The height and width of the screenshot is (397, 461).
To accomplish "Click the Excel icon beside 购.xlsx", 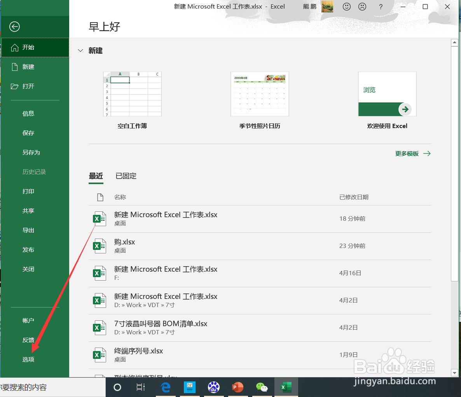I will (x=100, y=246).
